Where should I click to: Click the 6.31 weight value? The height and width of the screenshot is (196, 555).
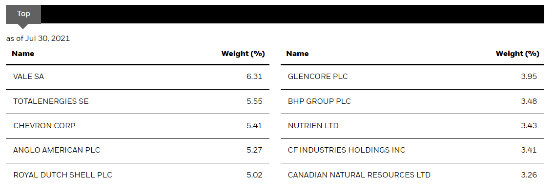coord(254,77)
